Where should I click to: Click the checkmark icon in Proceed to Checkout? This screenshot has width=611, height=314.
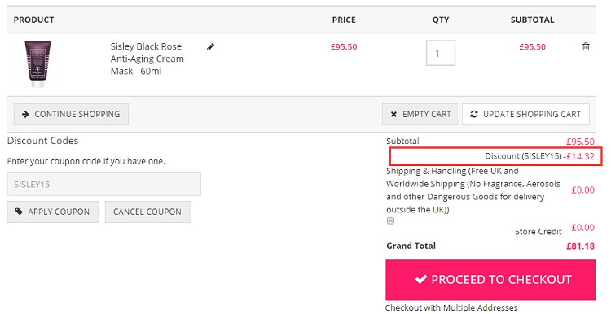click(x=421, y=279)
